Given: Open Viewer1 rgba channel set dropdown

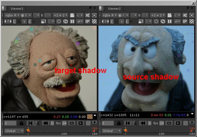Looking at the screenshot, I should [9, 15].
